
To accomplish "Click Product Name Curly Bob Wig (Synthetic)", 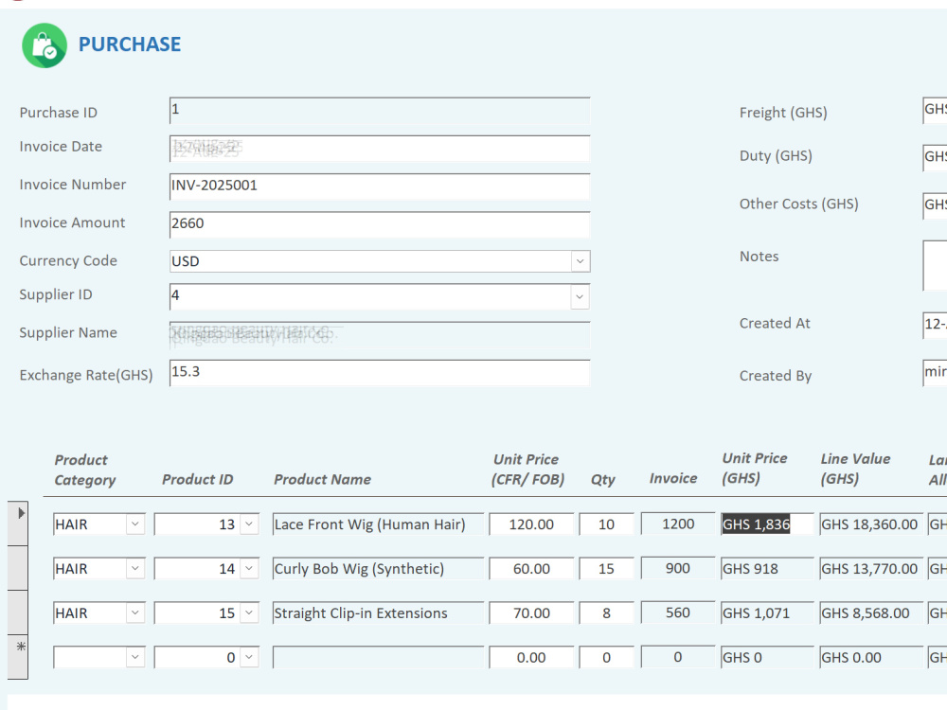I will point(378,568).
